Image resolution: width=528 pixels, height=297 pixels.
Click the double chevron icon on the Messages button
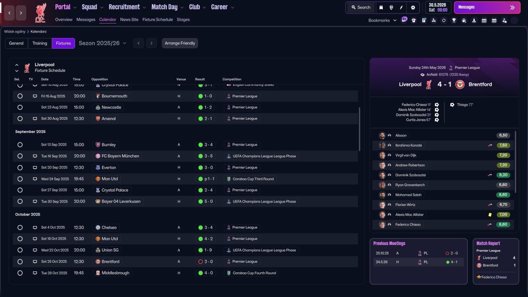(512, 7)
